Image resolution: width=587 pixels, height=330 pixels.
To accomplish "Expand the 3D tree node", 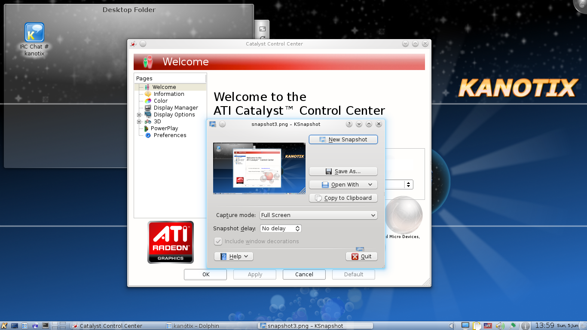I will [x=139, y=122].
